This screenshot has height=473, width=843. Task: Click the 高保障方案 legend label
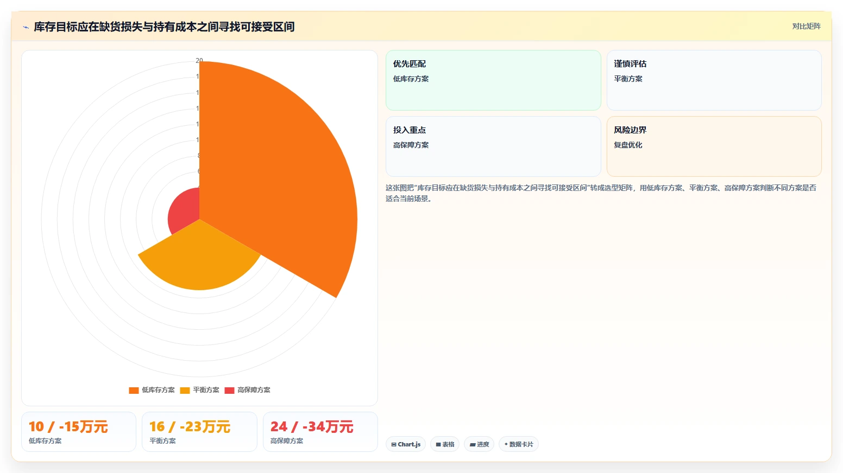254,390
